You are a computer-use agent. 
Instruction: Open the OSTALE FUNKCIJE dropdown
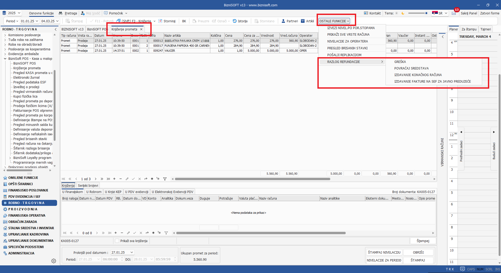[x=334, y=21]
